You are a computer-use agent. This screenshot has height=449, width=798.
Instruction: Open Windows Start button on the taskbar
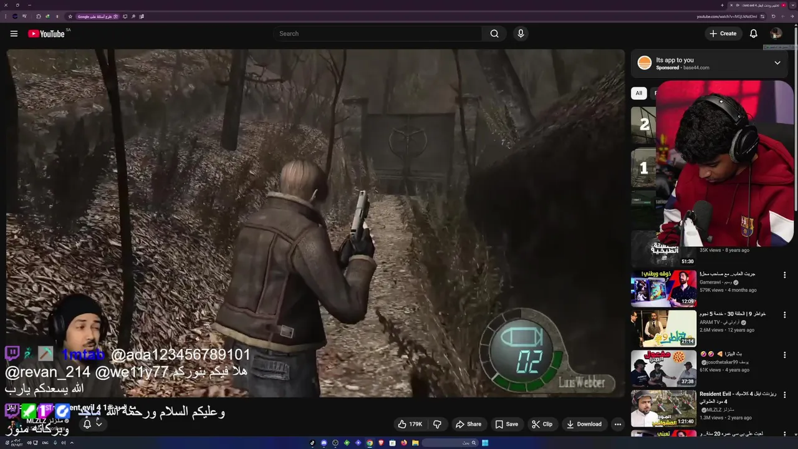click(x=485, y=443)
